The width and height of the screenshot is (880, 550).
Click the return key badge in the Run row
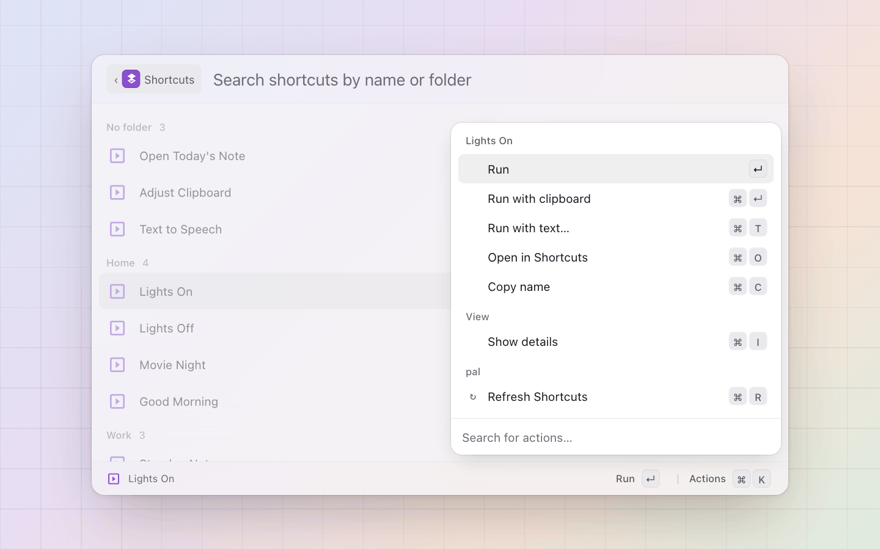tap(758, 169)
